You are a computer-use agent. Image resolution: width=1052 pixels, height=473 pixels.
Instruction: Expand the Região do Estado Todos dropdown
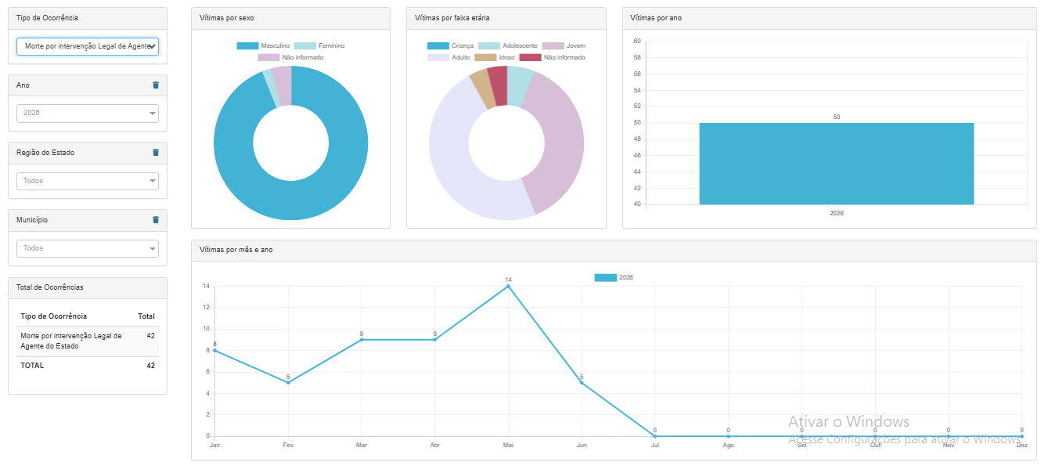point(88,181)
